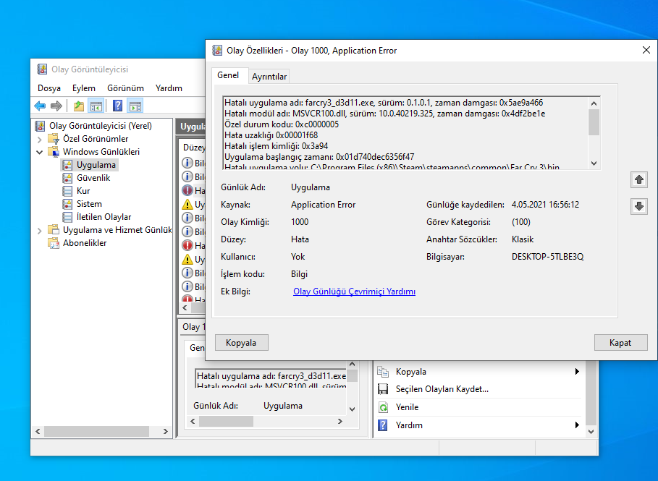Click the green Yenile refresh icon
This screenshot has width=658, height=481.
point(383,406)
